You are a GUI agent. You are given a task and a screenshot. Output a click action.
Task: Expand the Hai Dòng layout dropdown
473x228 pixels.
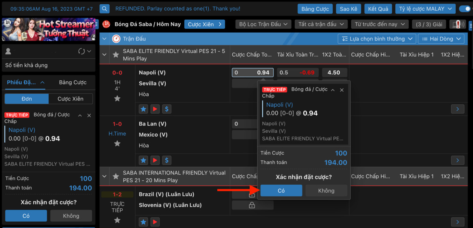pos(441,39)
